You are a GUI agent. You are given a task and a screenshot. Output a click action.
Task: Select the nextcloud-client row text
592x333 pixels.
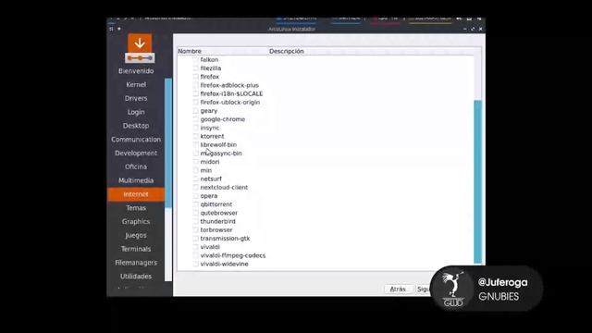click(224, 188)
